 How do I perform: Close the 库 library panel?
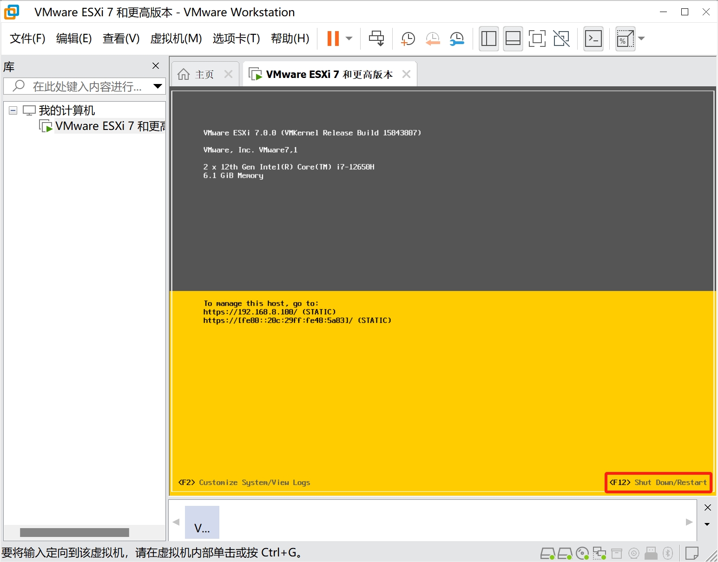[156, 66]
